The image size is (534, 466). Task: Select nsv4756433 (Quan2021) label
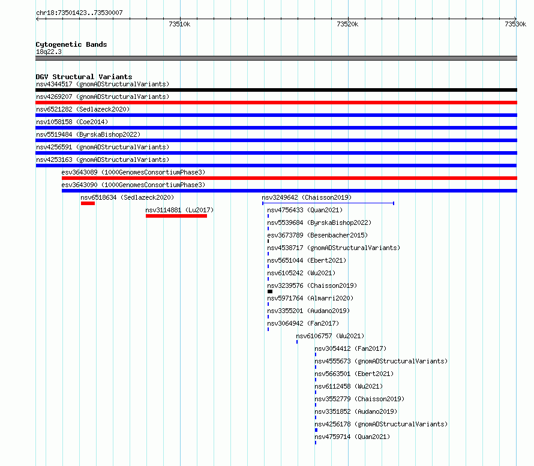pyautogui.click(x=305, y=210)
